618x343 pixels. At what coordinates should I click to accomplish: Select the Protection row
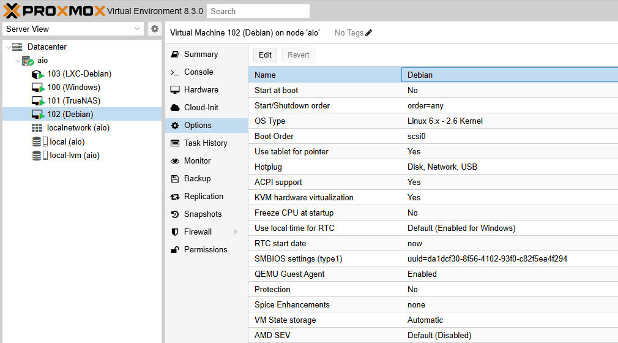(x=433, y=289)
